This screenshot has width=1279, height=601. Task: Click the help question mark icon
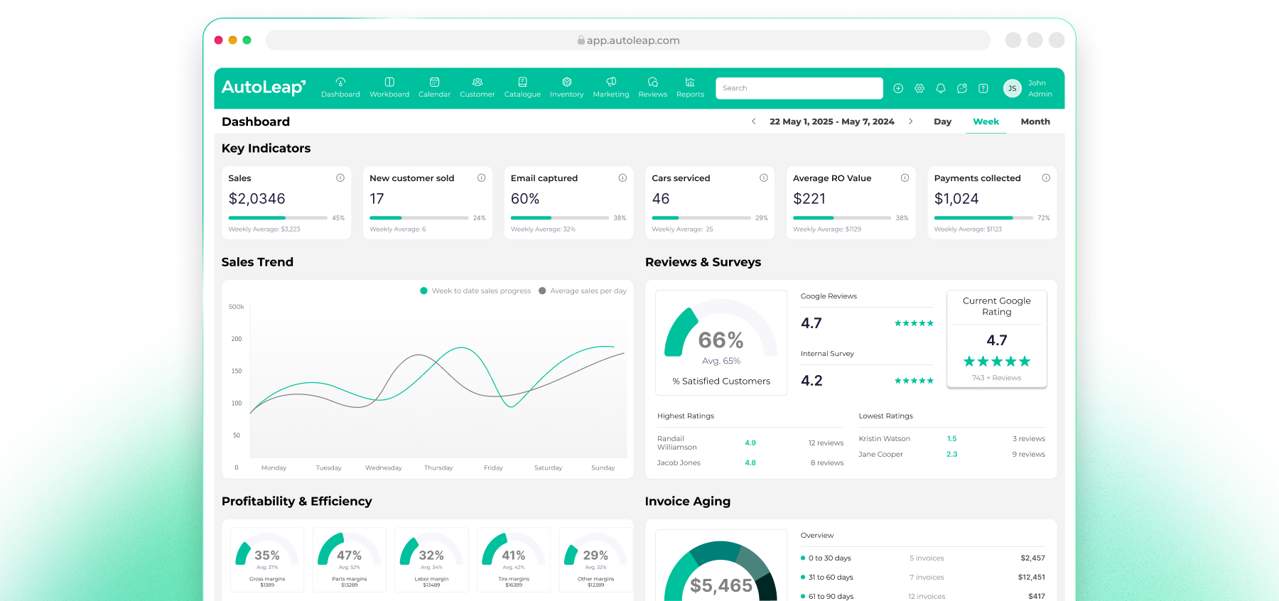point(983,88)
